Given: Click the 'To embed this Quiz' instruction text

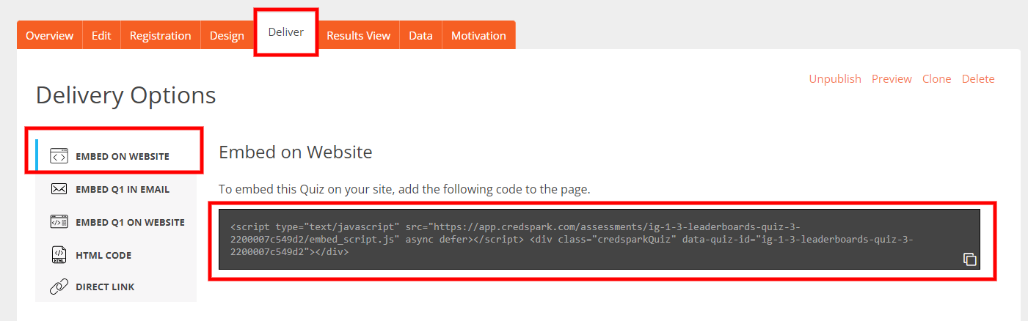Looking at the screenshot, I should pos(404,189).
